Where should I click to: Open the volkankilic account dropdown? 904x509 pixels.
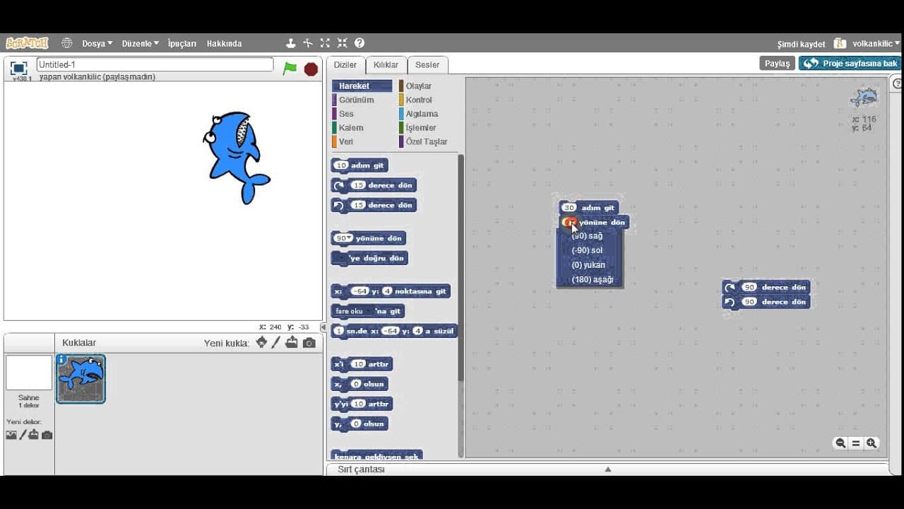[x=876, y=44]
